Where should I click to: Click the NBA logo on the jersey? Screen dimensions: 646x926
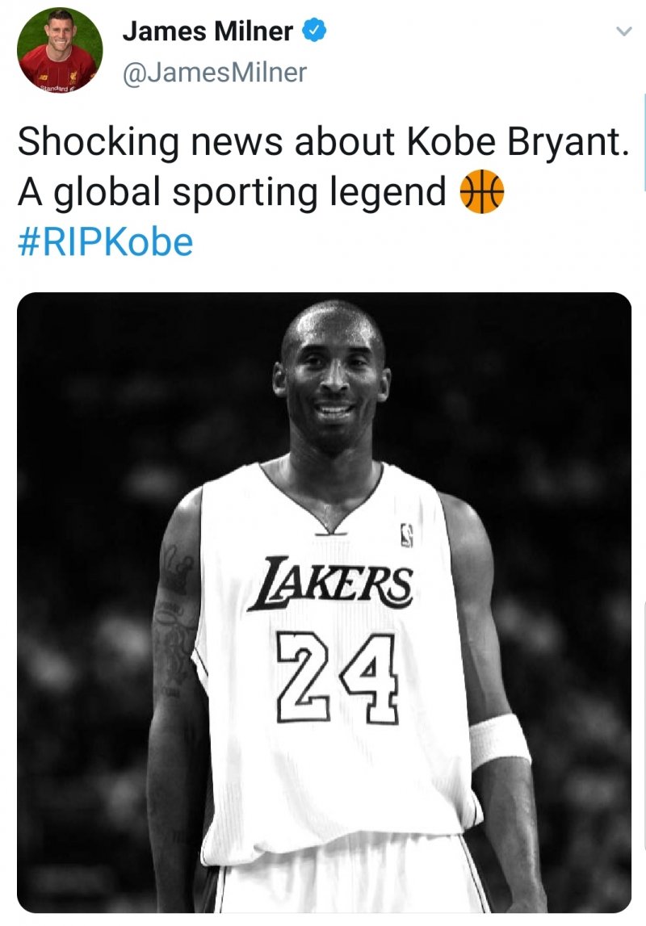[x=406, y=534]
